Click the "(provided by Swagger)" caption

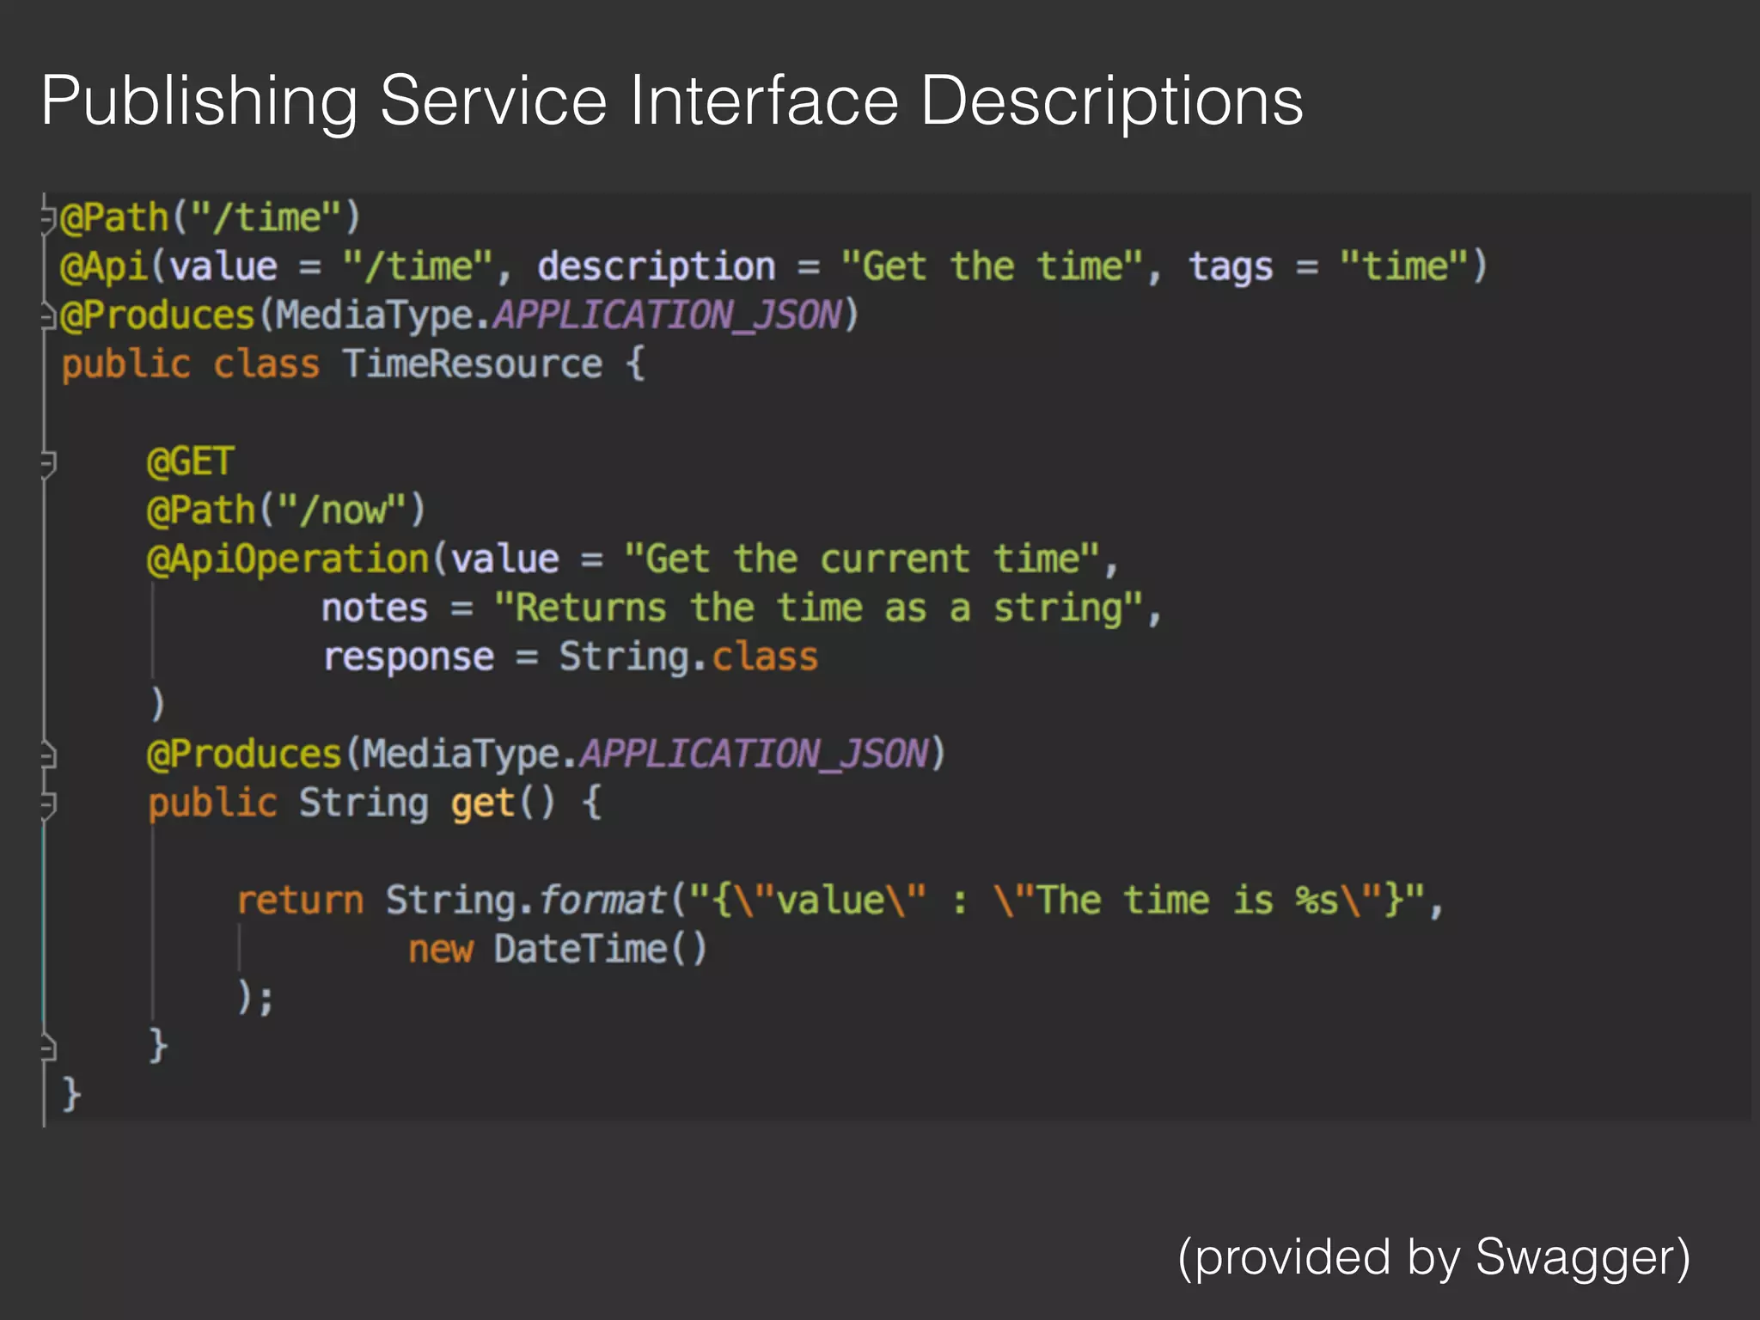click(x=1434, y=1258)
